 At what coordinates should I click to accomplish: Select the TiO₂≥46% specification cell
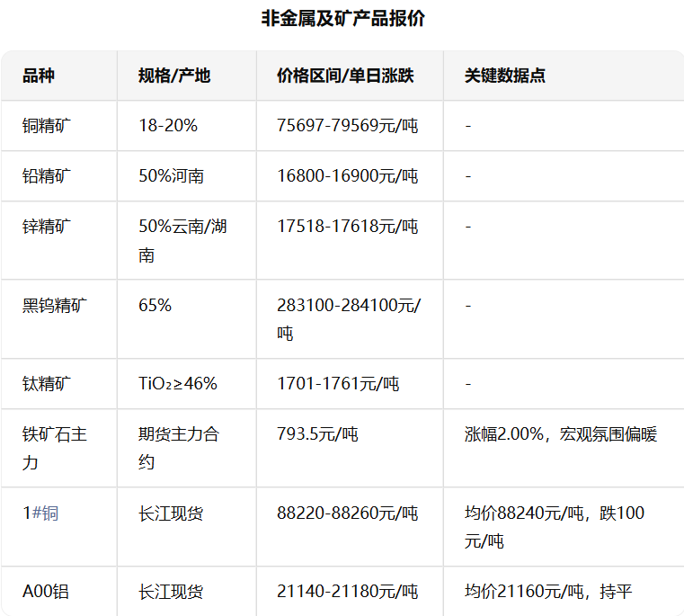(x=178, y=384)
